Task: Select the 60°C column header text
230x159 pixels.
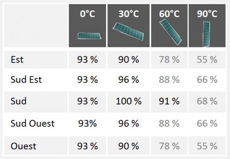Action: (x=169, y=14)
